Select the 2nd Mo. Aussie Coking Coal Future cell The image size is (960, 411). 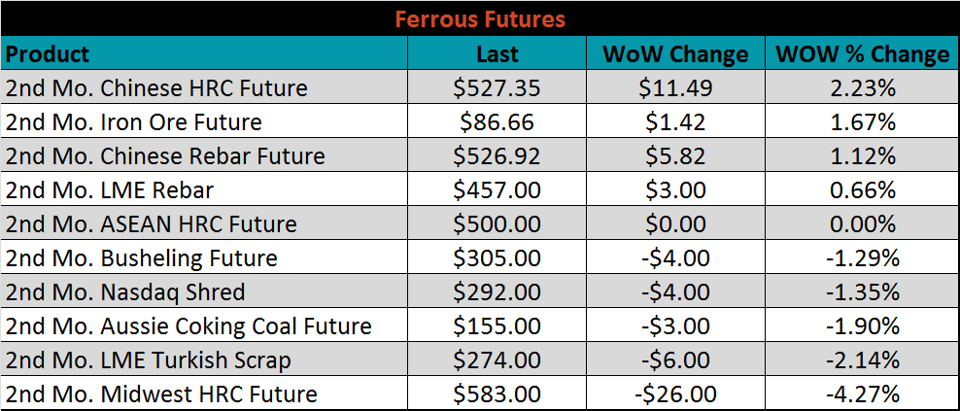[x=204, y=325]
